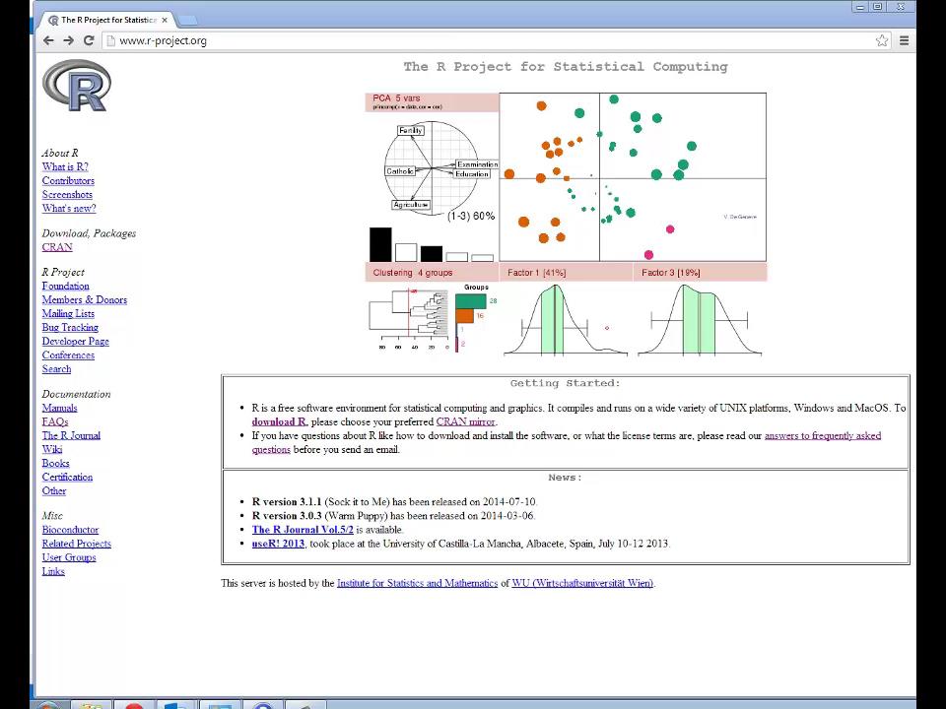Click the browser forward arrow
Viewport: 946px width, 709px height.
click(x=68, y=40)
